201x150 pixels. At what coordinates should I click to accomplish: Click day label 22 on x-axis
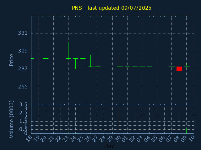58,138
